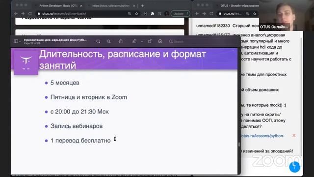The height and width of the screenshot is (177, 314).
Task: Click the red X beside the chat link
Action: 294,136
